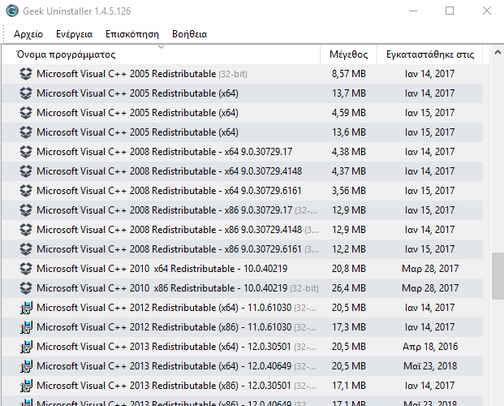Click the 20,8 MB size cell

(349, 269)
